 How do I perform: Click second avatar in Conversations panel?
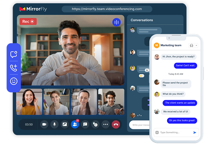(133, 52)
